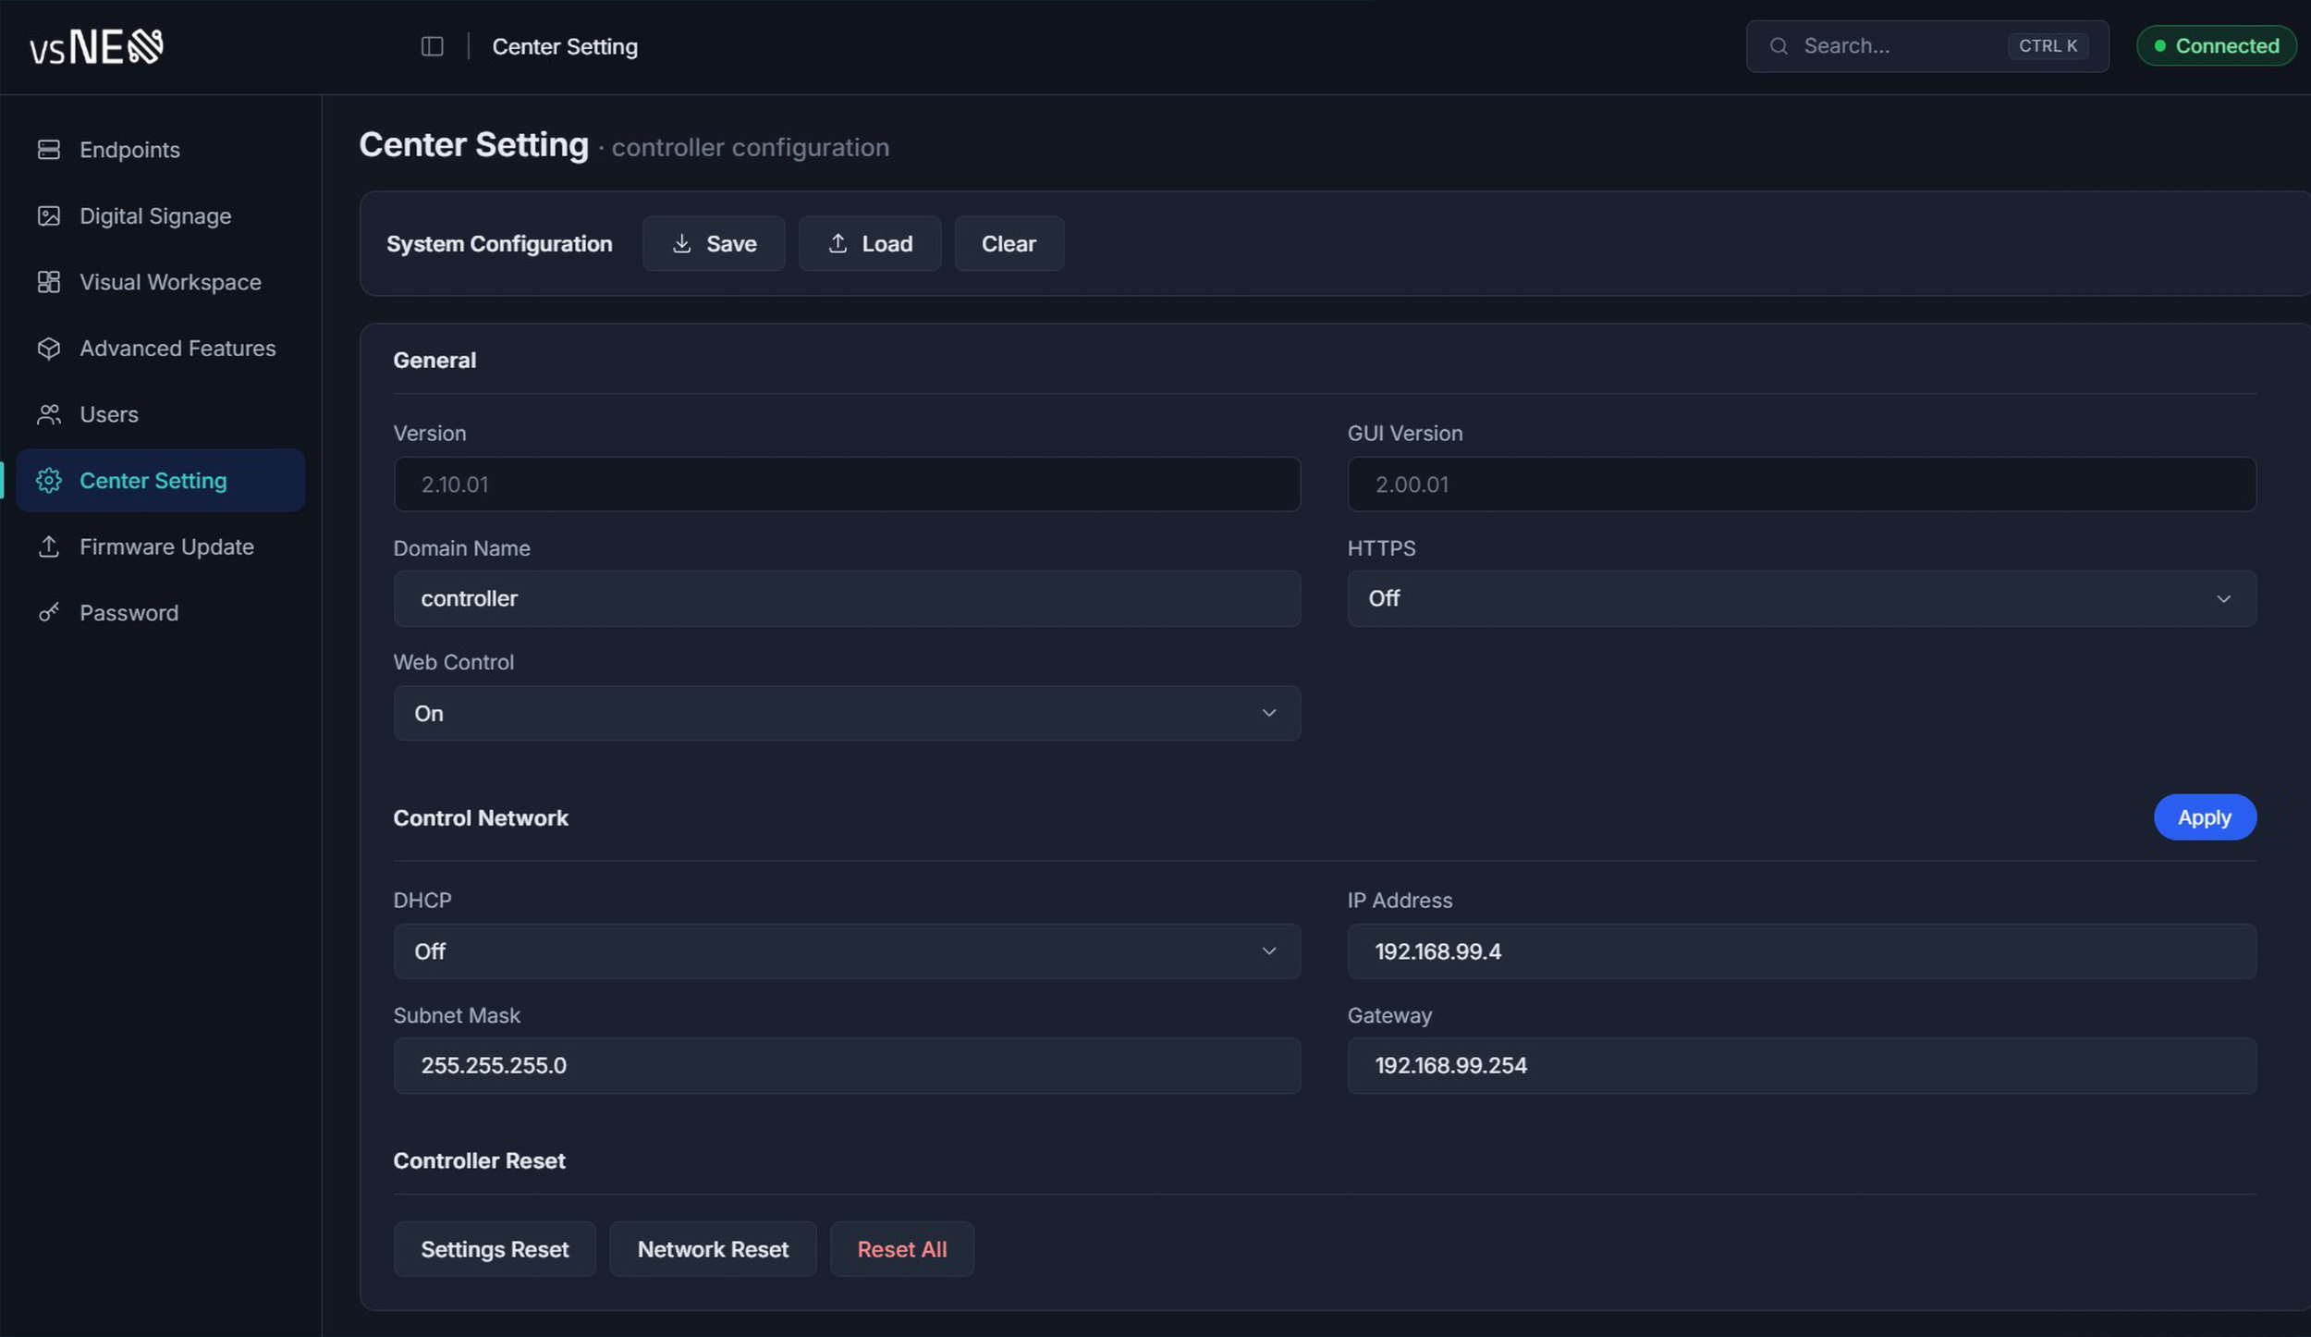Screen dimensions: 2311x1337
Task: Go to Digital Signage page
Action: (x=160, y=216)
